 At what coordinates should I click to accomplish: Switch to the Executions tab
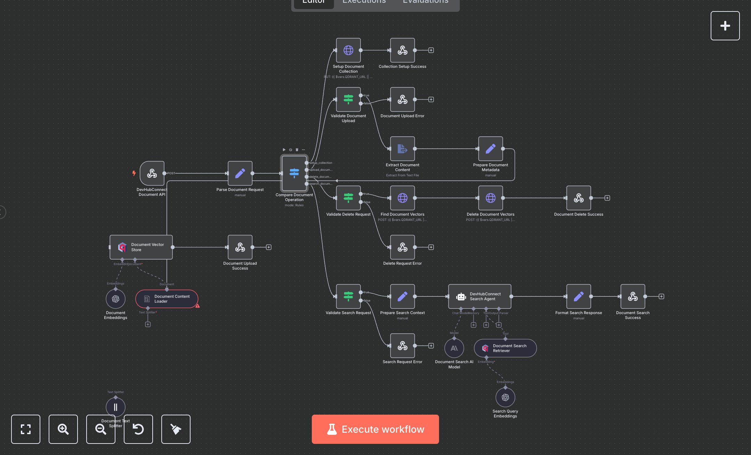[x=364, y=2]
